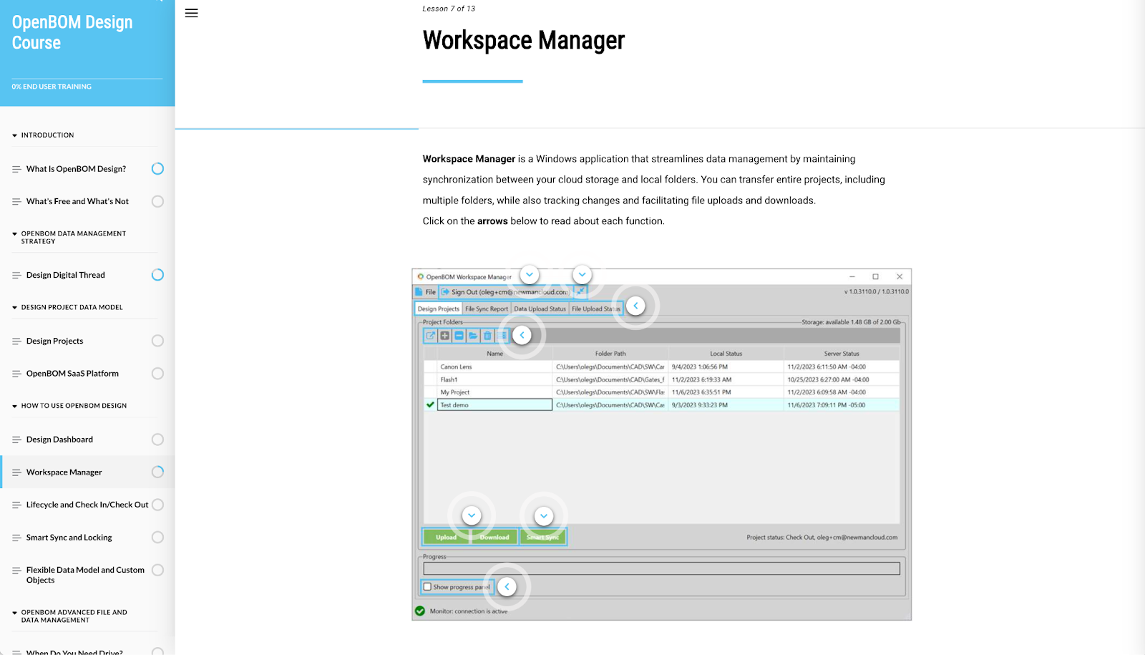Open the File menu in Workspace Manager window

(431, 292)
